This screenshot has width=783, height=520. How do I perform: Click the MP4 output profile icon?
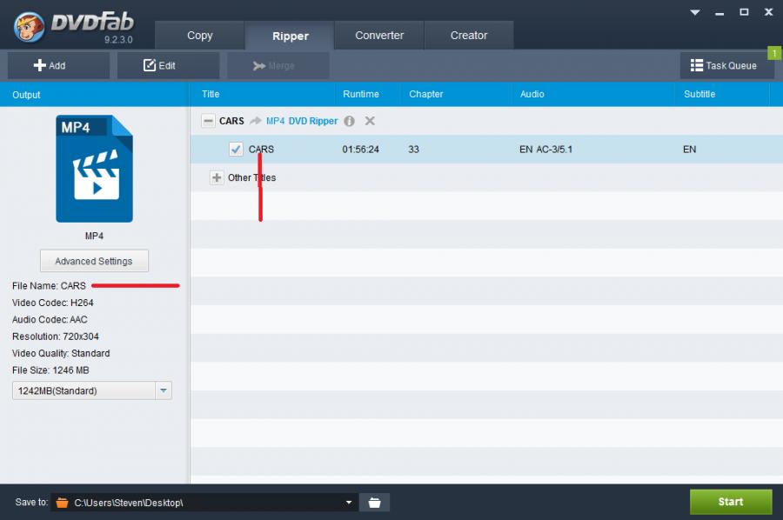click(94, 169)
